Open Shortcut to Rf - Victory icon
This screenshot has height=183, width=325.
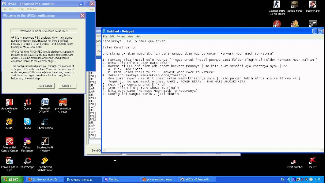[45, 145]
